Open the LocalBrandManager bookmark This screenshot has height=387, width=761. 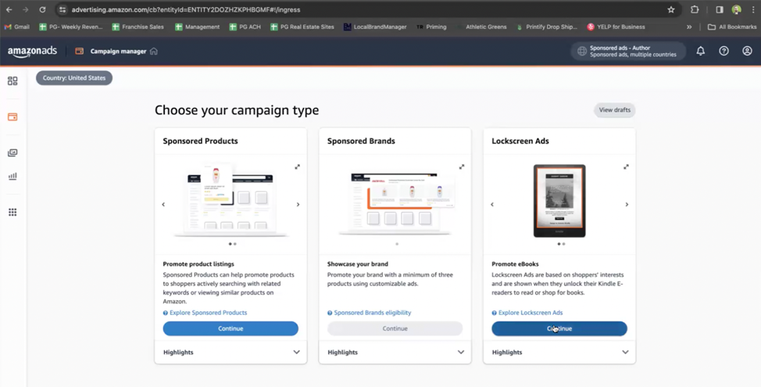[x=375, y=27]
